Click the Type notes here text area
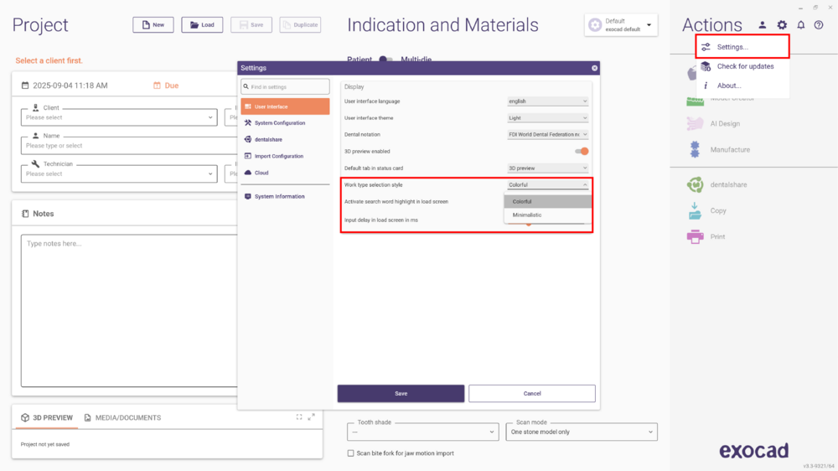The width and height of the screenshot is (838, 471). click(x=129, y=310)
